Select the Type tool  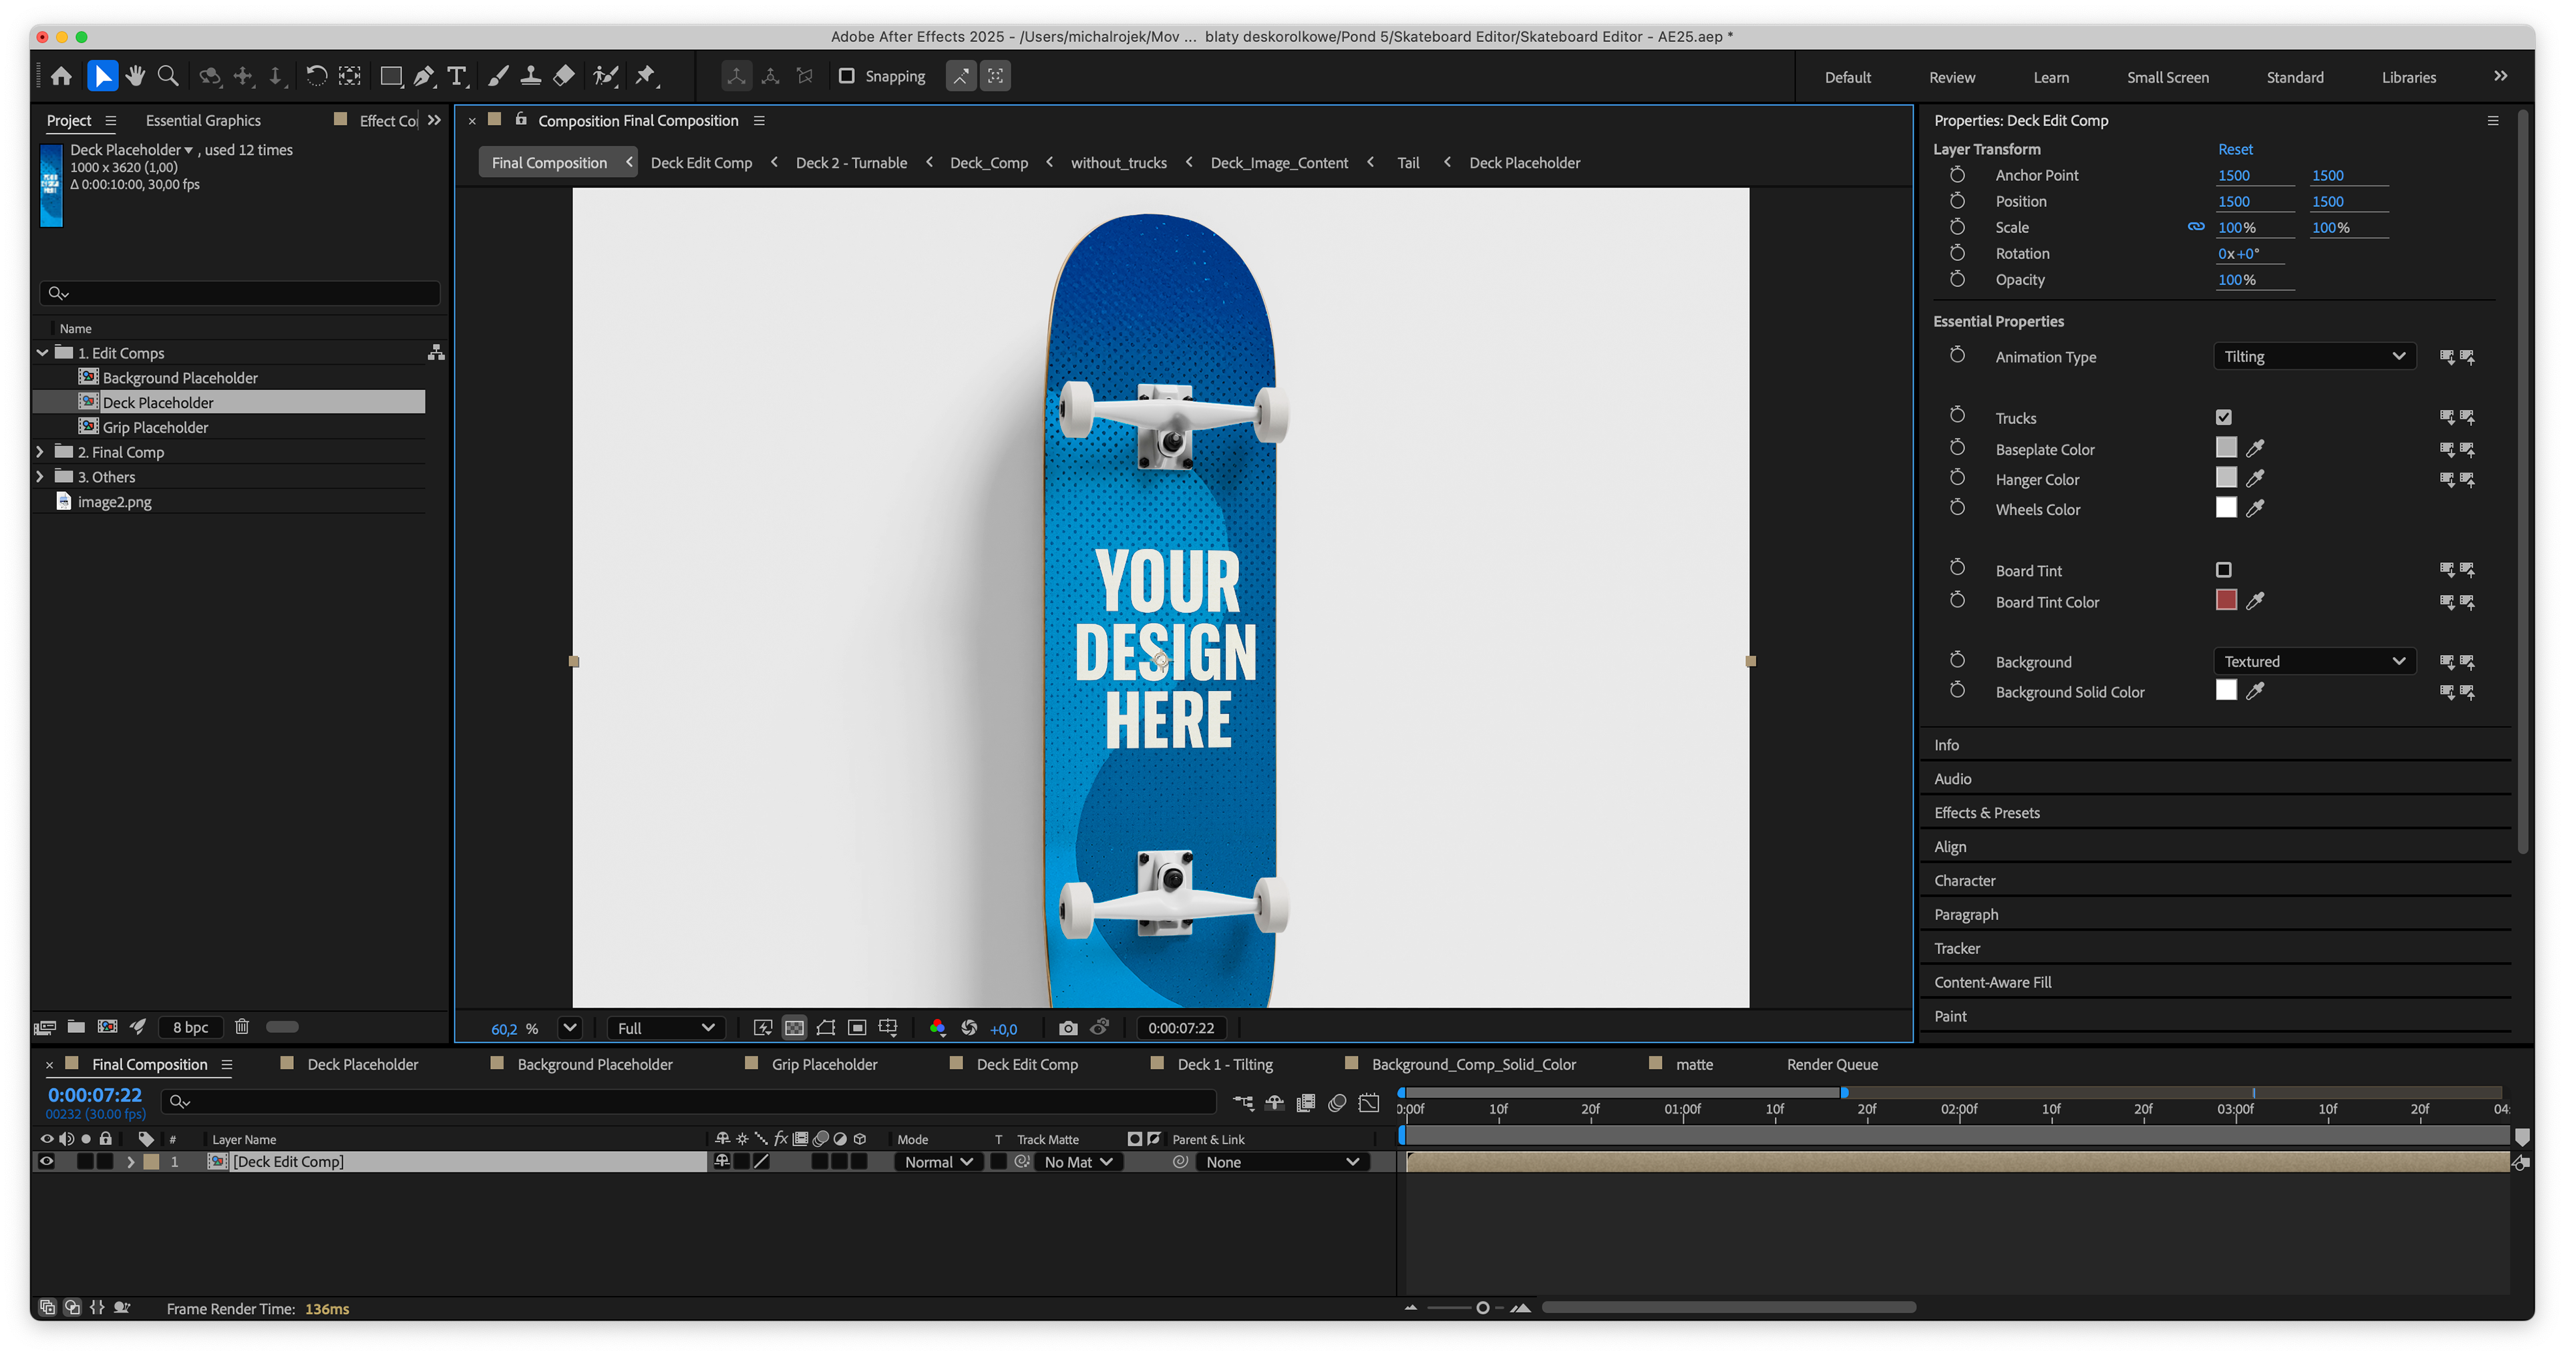click(457, 75)
